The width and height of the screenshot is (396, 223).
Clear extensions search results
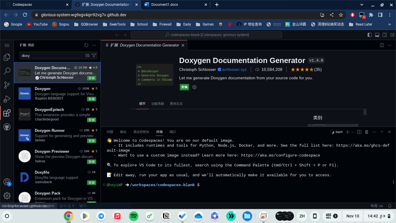(88, 55)
